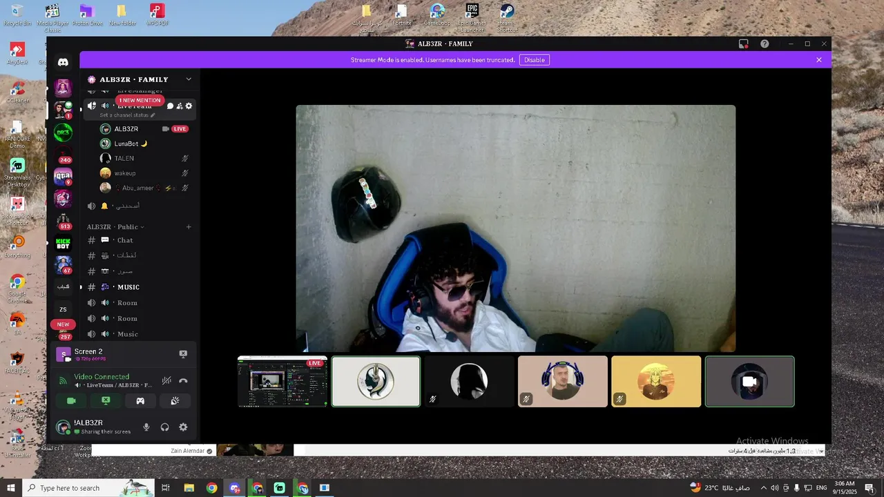Jump to NEW unread servers pill
884x497 pixels.
click(63, 324)
